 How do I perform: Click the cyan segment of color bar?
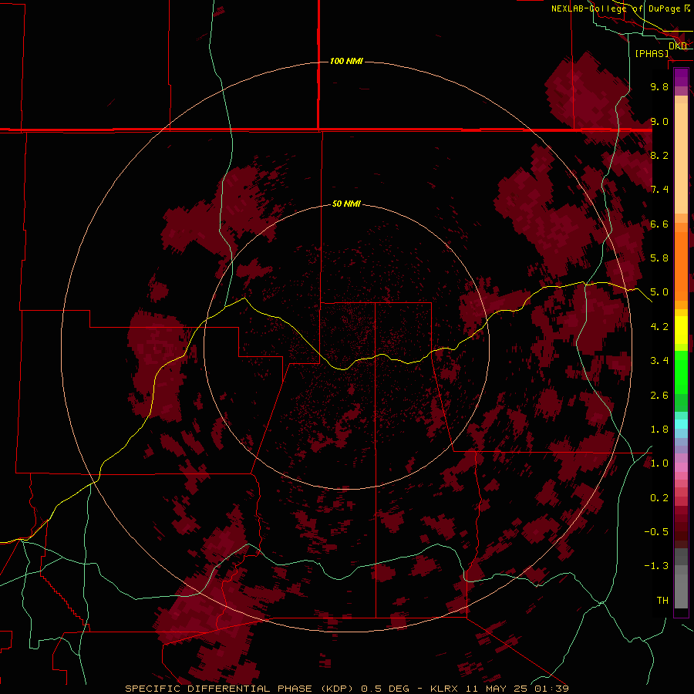pos(681,424)
